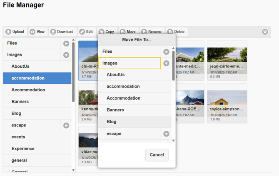The width and height of the screenshot is (279, 176).
Task: Choose Banners destination in Move dialog
Action: point(135,110)
